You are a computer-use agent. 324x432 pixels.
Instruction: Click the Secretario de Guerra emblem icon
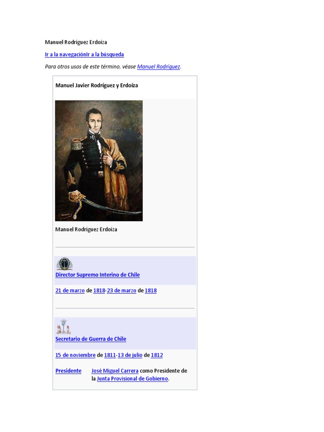[x=64, y=327]
